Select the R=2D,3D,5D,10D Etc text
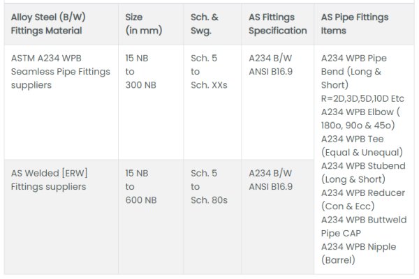 pyautogui.click(x=362, y=98)
